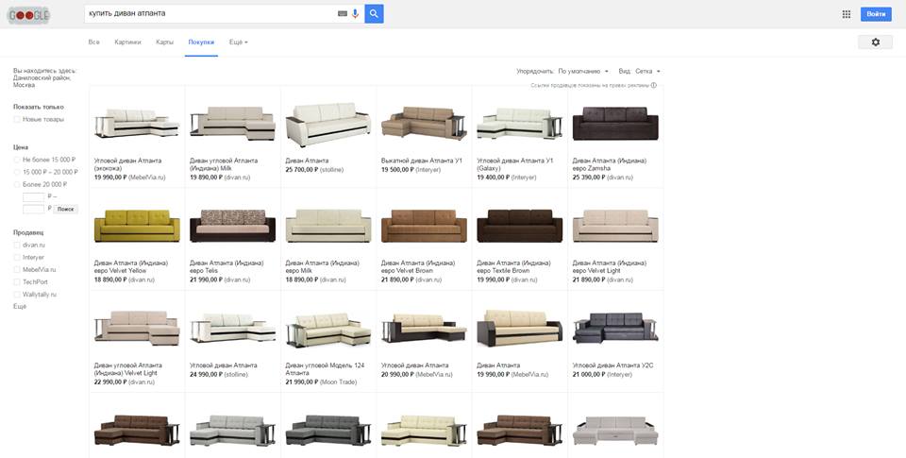Enable the 'Новые товары' checkbox
This screenshot has width=906, height=458.
[x=17, y=120]
